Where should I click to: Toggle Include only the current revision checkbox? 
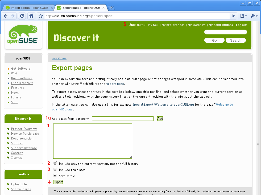(55, 163)
